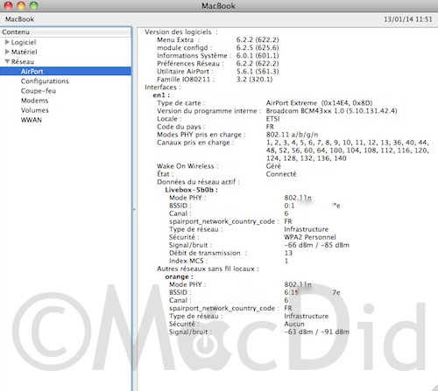Click Code du pays value FR
This screenshot has height=391, width=438.
pyautogui.click(x=270, y=127)
